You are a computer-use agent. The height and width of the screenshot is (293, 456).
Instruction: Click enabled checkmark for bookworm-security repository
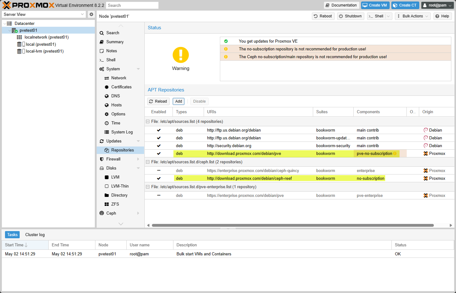(159, 146)
